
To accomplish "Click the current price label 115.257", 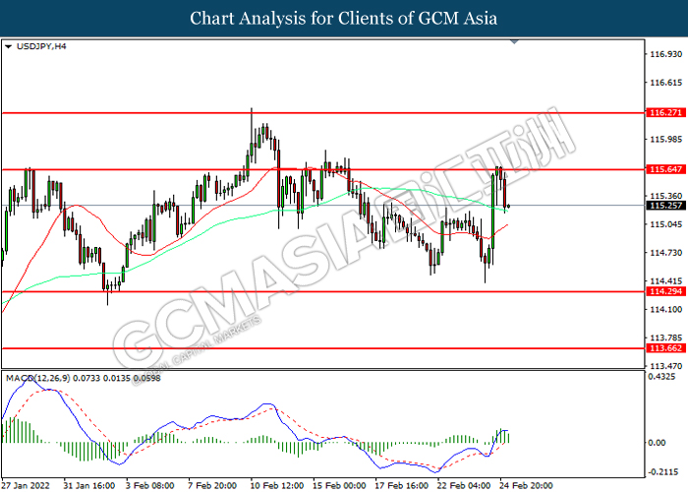I will [665, 205].
